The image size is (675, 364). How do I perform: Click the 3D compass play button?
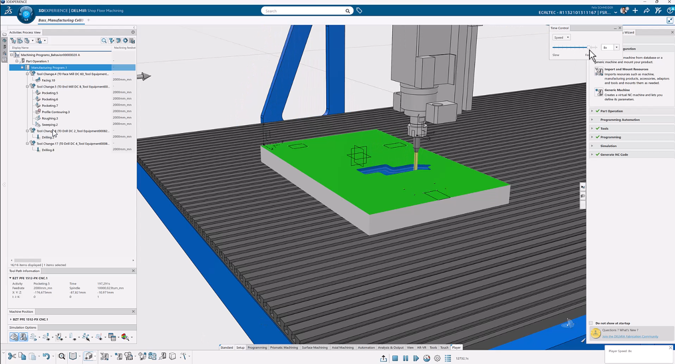click(x=26, y=14)
